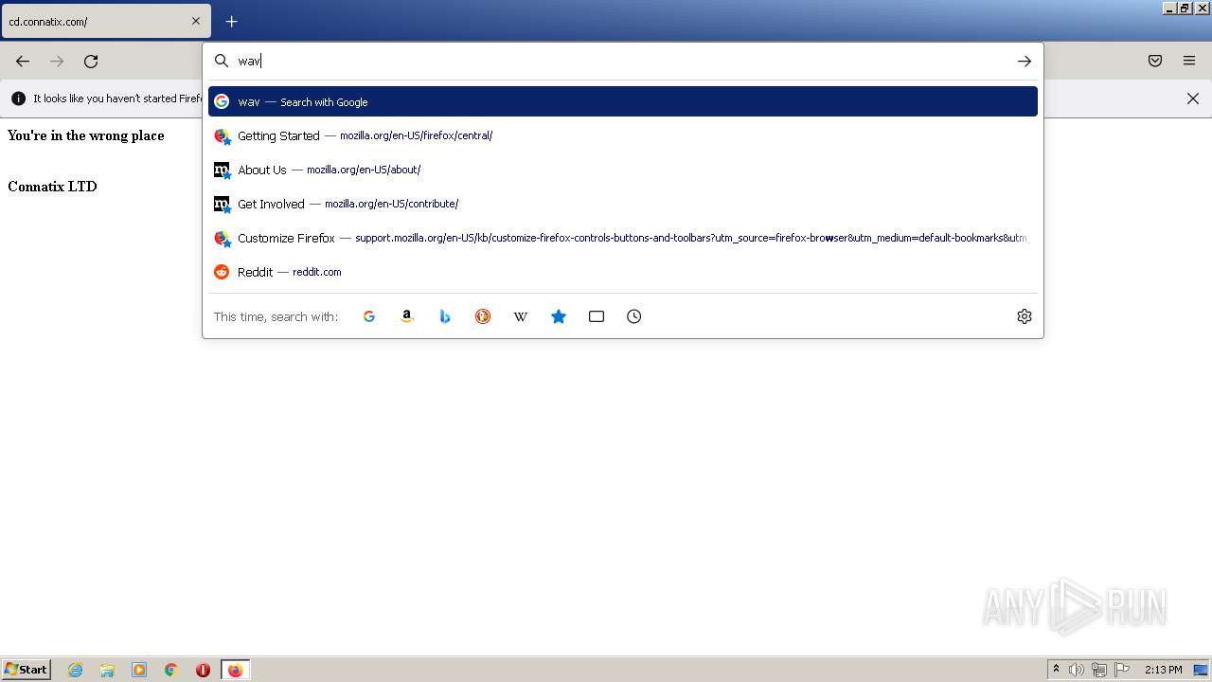Close the cd.connatix.com tab
The image size is (1212, 682).
(x=196, y=21)
